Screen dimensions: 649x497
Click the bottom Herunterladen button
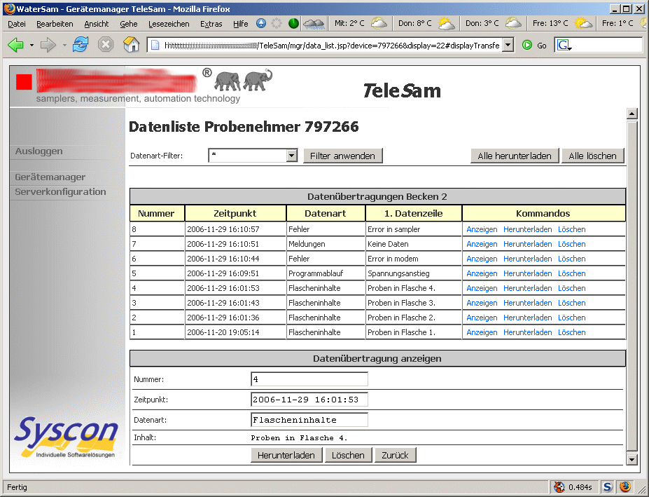(x=286, y=455)
